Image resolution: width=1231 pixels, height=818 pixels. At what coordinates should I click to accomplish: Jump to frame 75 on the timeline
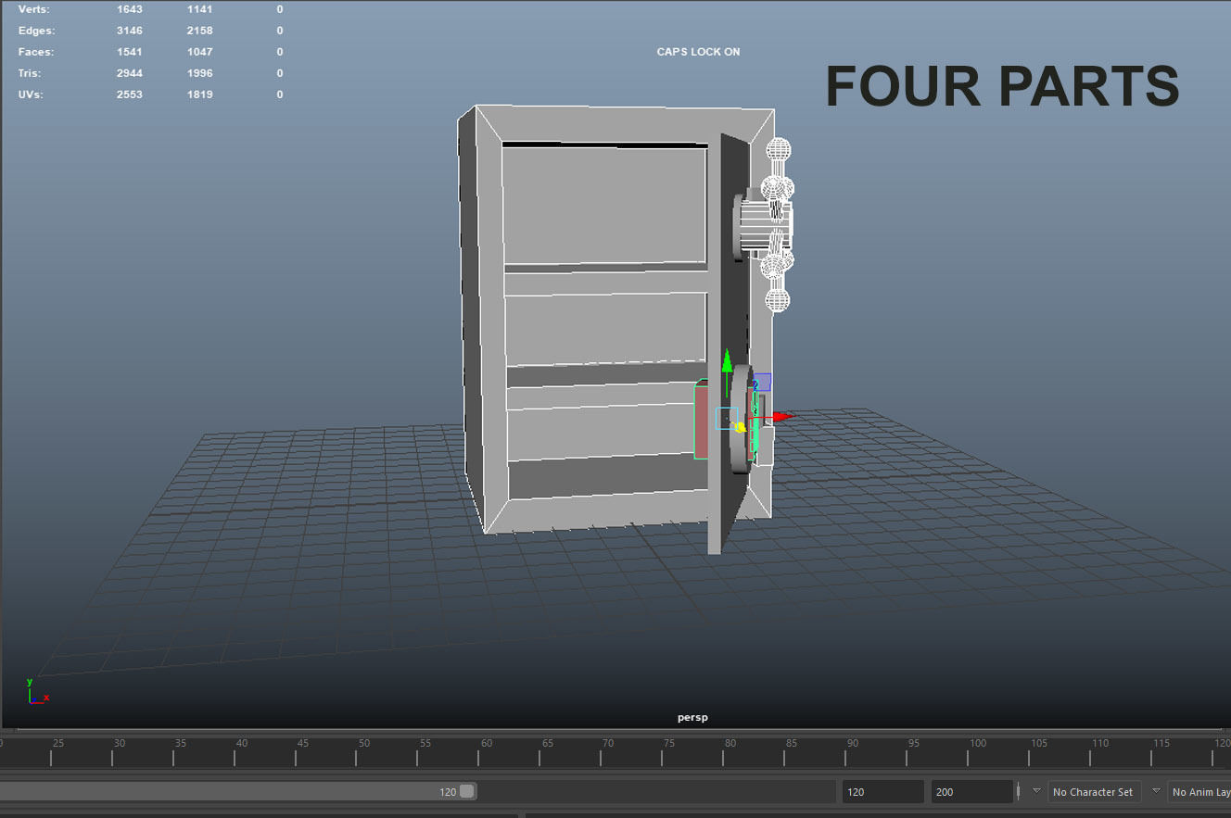[669, 743]
